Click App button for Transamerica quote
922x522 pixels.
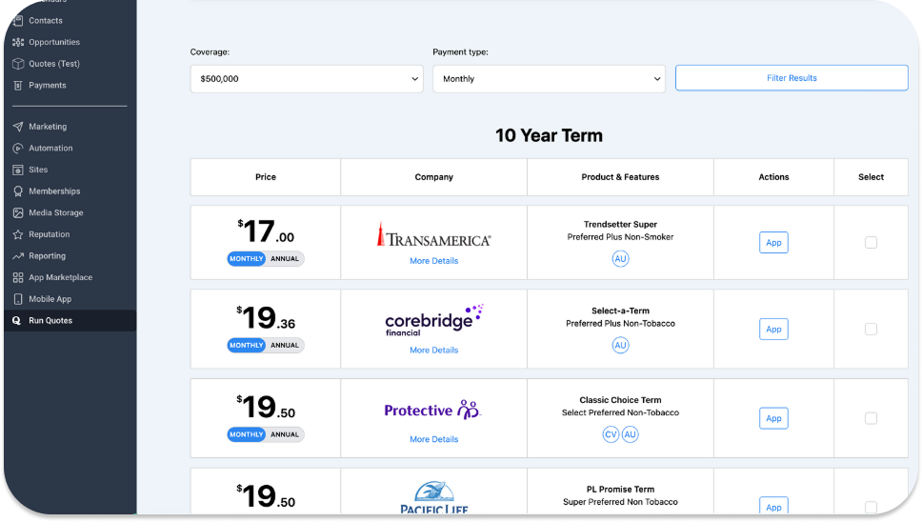tap(773, 242)
